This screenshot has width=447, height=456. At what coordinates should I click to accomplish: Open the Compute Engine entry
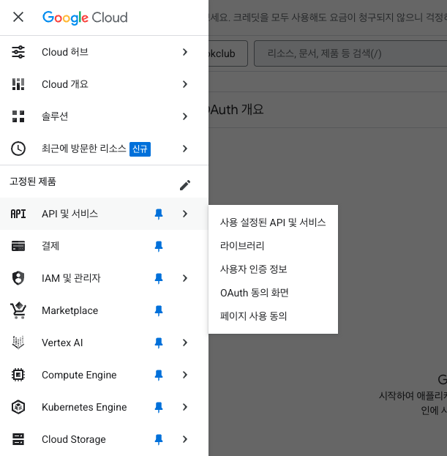coord(104,375)
